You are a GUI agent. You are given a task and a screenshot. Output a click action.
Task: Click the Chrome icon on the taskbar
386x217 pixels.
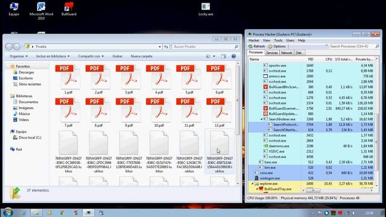[63, 213]
